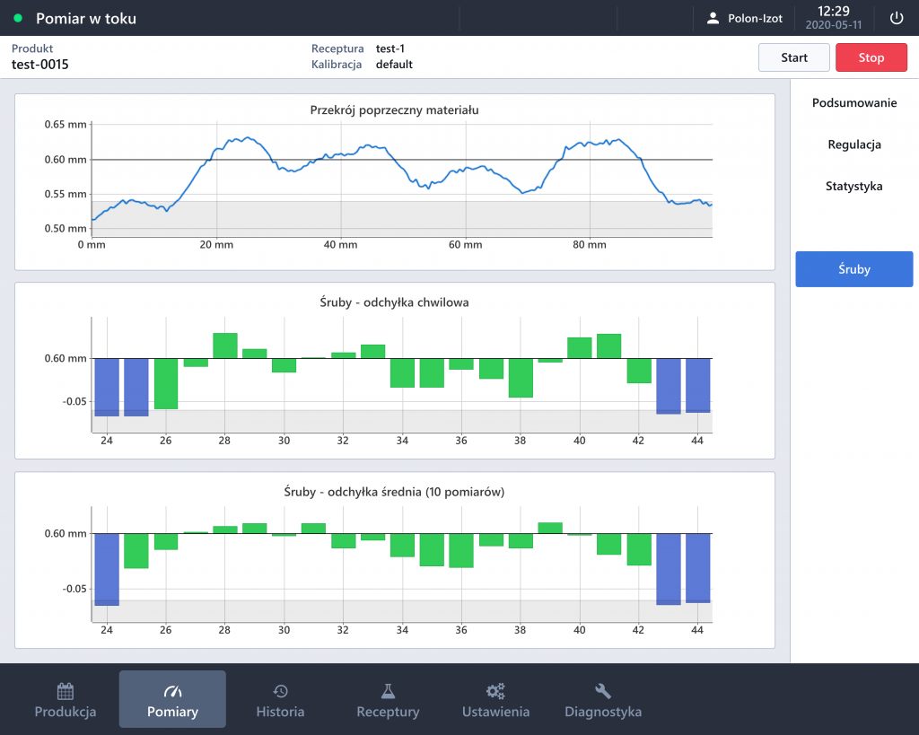Stop the measurement with Stop button
The width and height of the screenshot is (919, 735).
click(x=871, y=57)
